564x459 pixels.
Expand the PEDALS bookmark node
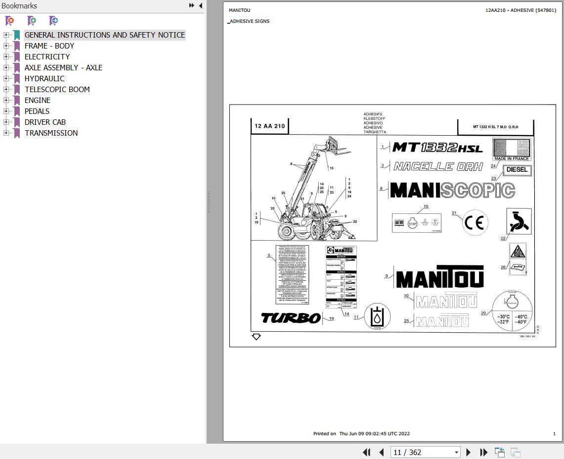click(x=6, y=111)
